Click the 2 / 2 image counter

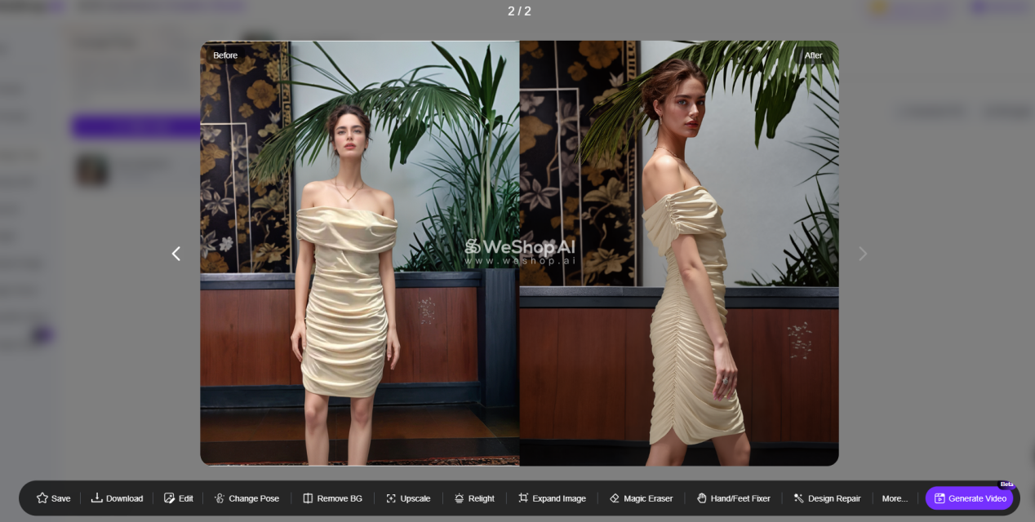pos(519,11)
